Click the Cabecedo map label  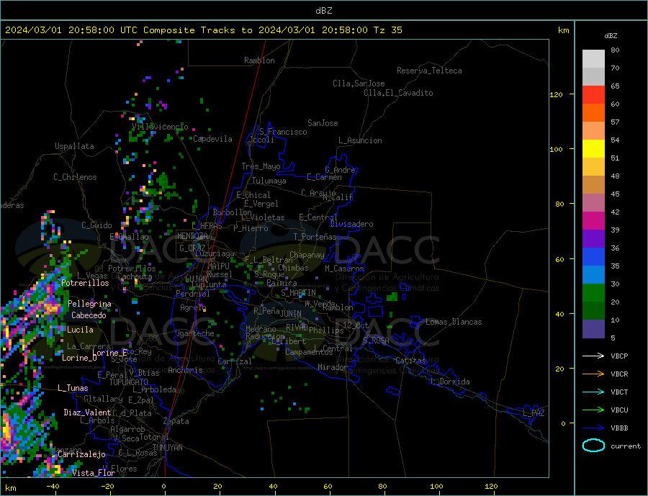89,315
